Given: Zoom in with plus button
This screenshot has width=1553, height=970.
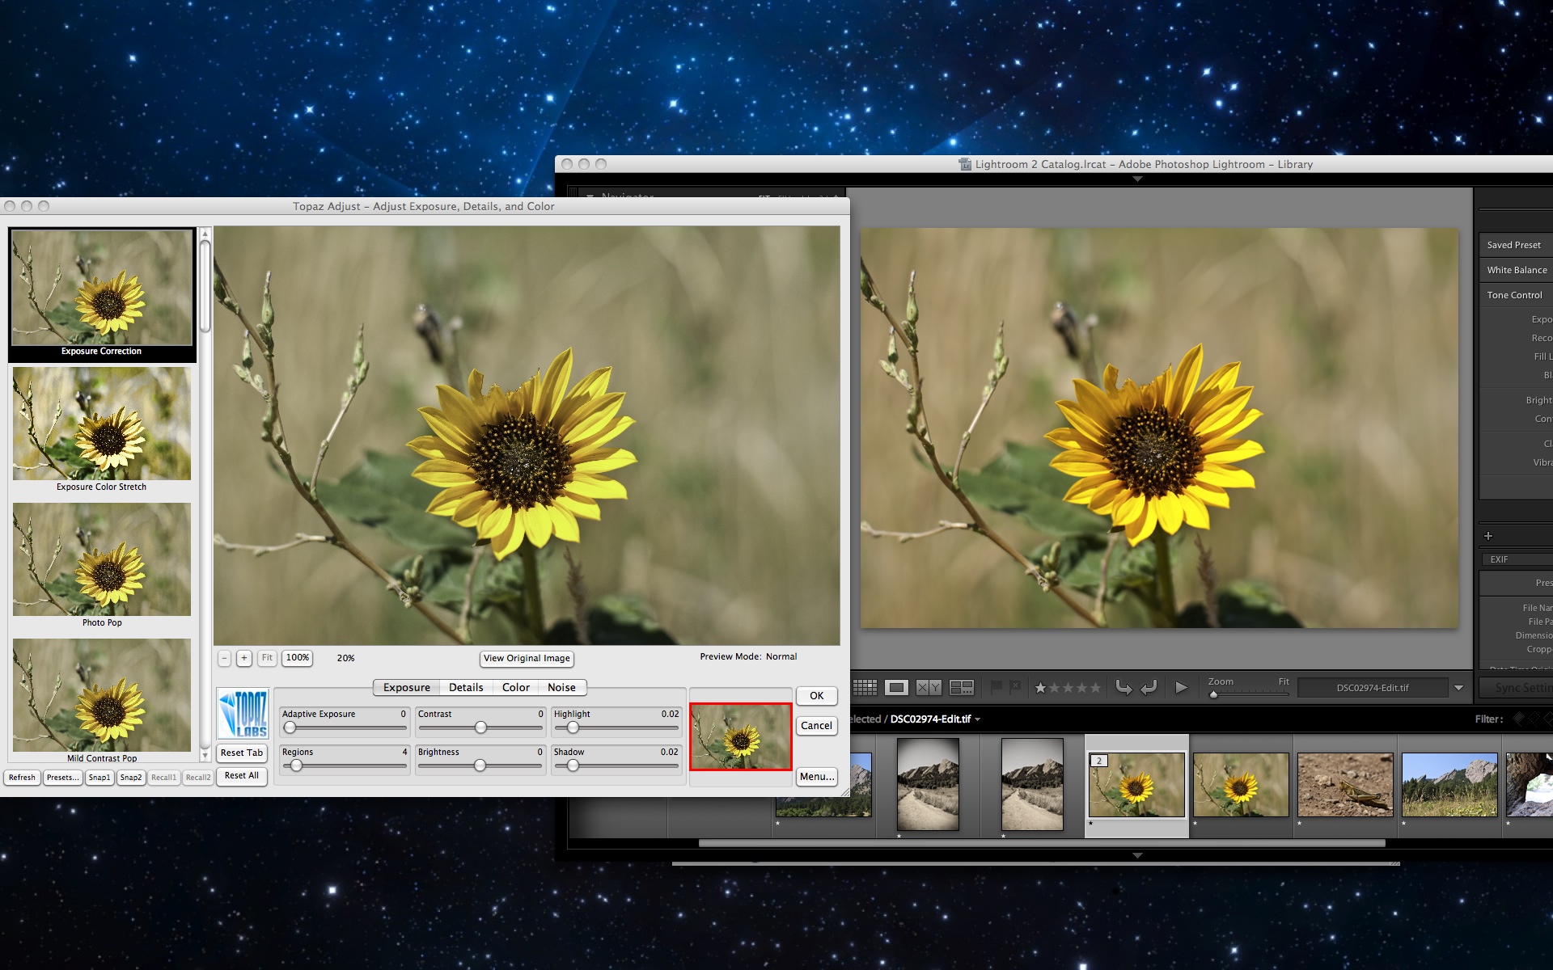Looking at the screenshot, I should click(243, 658).
